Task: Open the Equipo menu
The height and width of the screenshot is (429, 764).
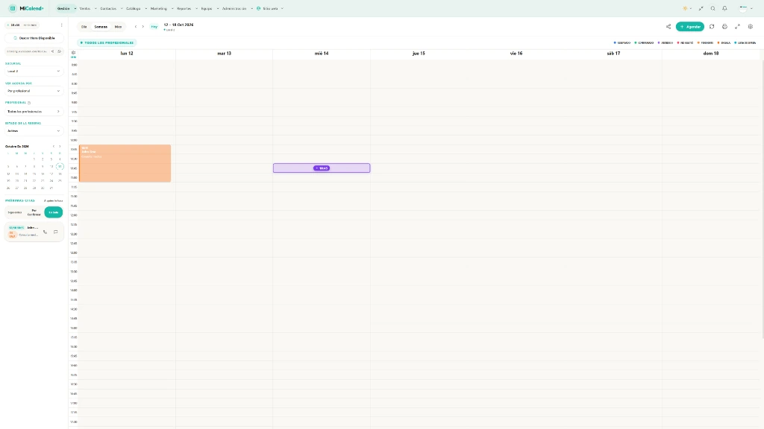Action: click(x=210, y=8)
